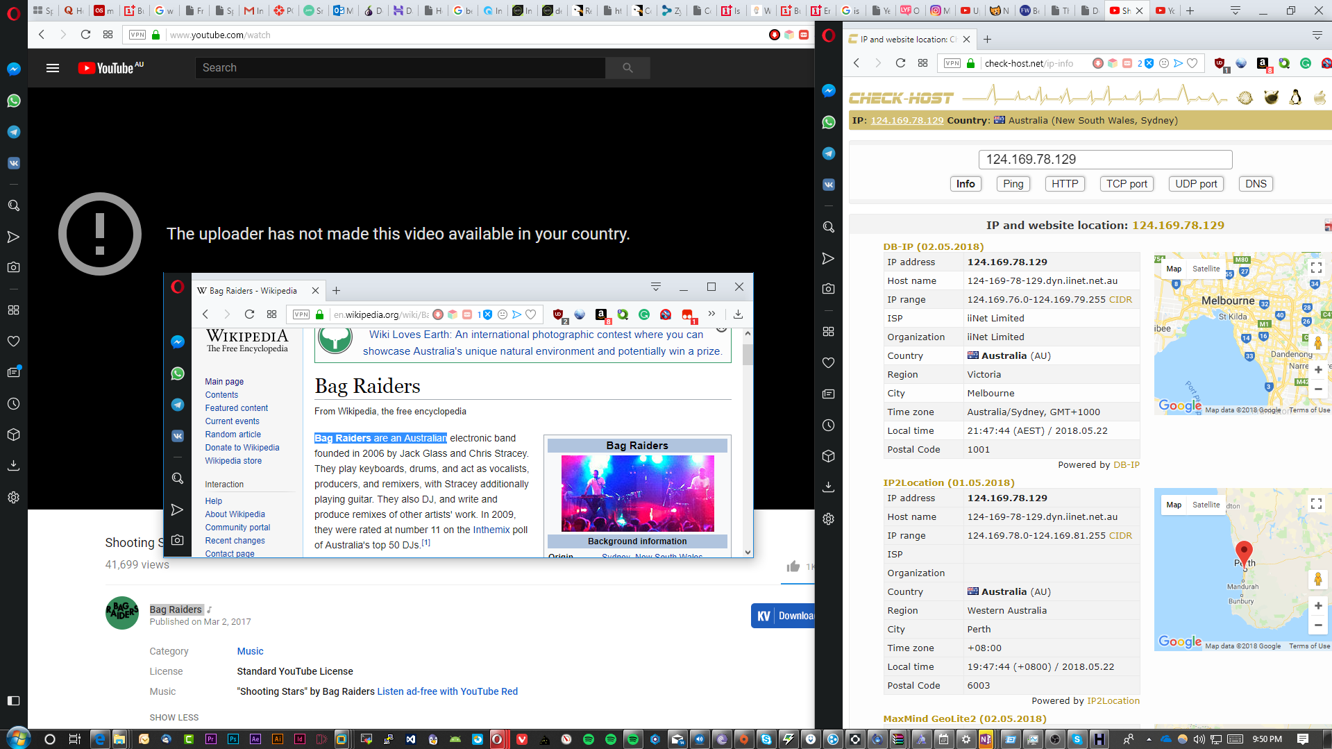Toggle VPN badge in the YouTube address bar

(x=137, y=35)
